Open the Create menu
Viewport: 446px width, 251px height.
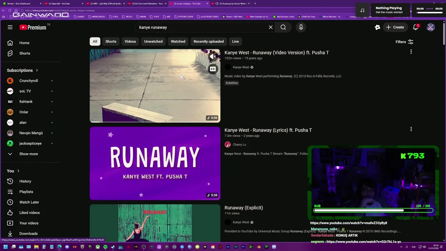[x=395, y=27]
